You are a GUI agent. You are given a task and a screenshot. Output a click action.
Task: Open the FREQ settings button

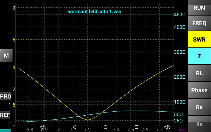pyautogui.click(x=199, y=23)
